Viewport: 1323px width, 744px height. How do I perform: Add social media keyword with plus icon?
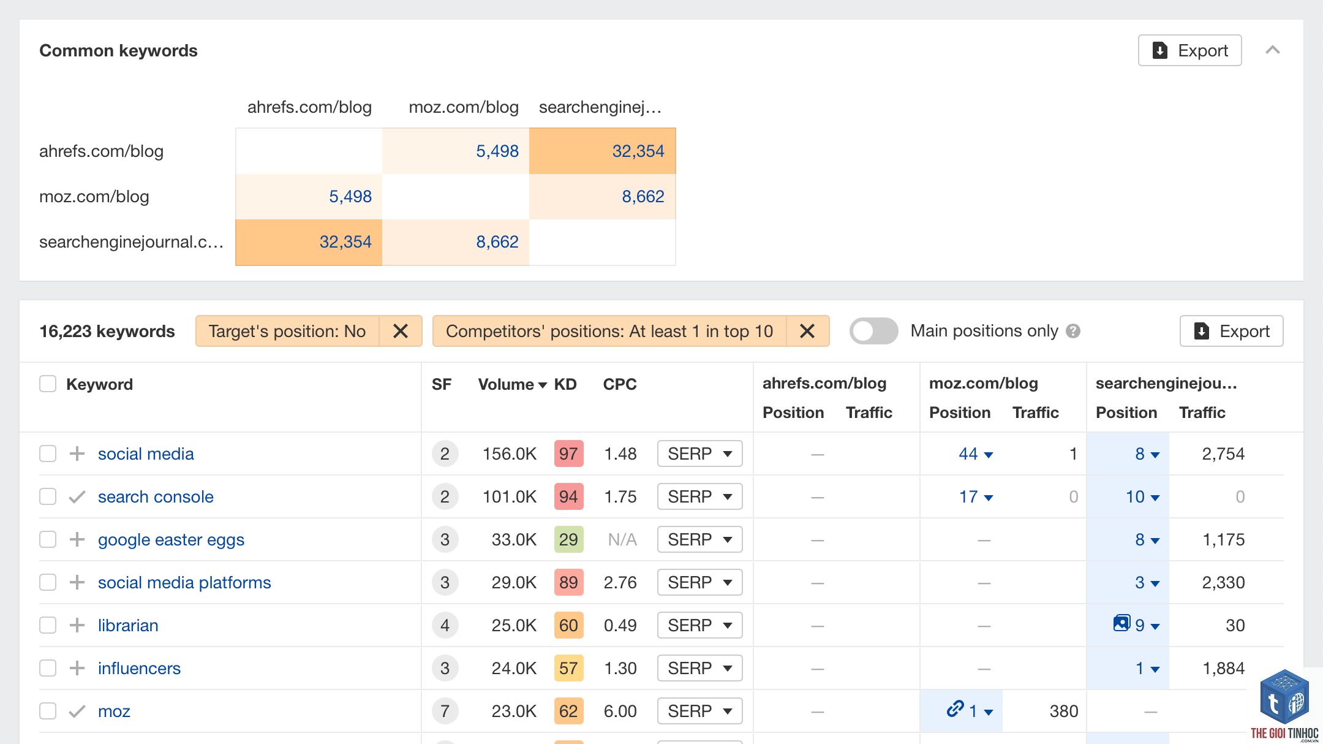point(77,454)
